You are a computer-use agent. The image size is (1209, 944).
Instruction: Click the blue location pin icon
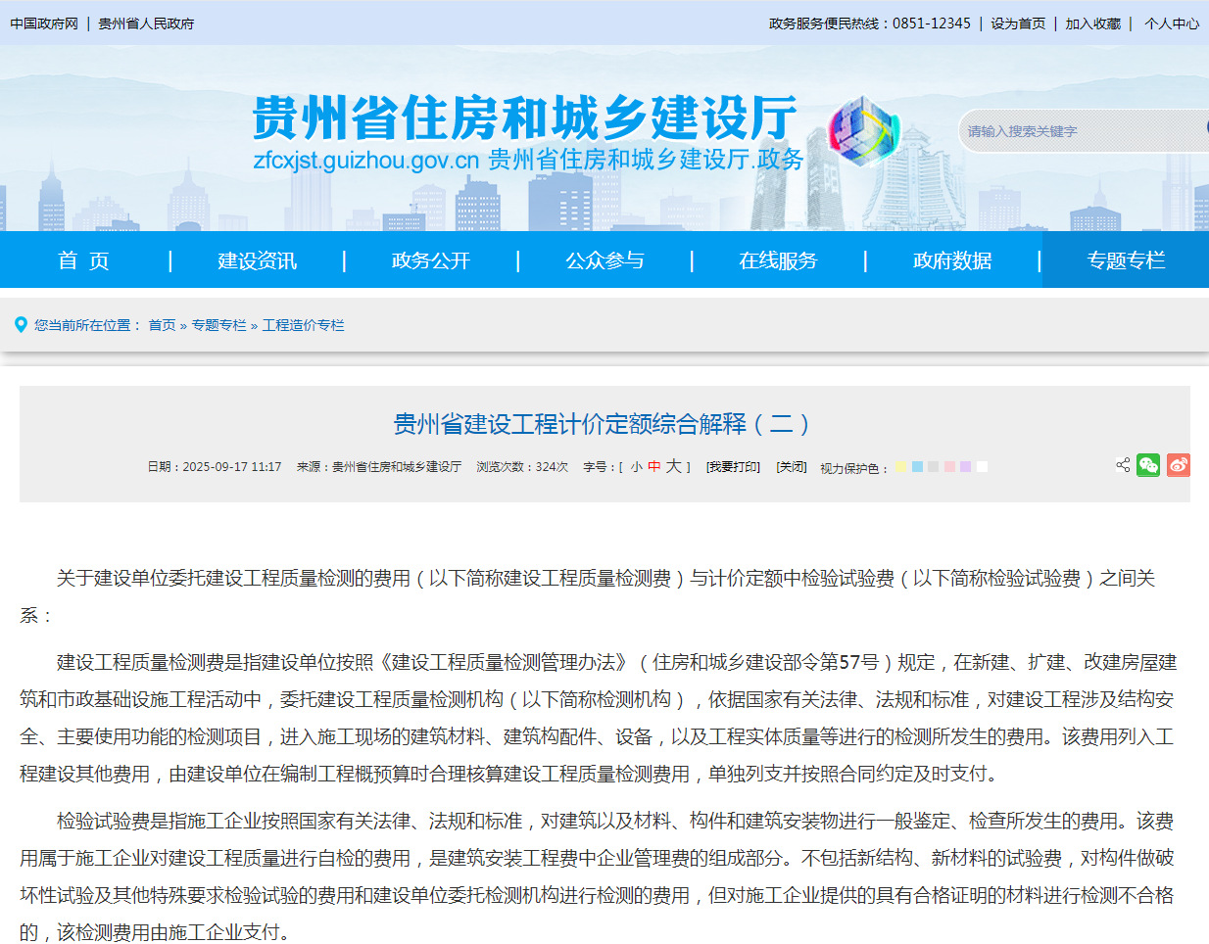21,325
